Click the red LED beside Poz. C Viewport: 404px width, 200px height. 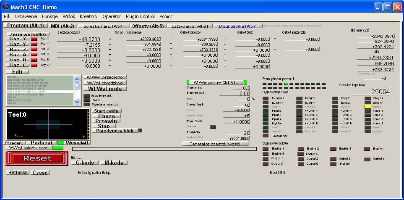tap(34, 65)
